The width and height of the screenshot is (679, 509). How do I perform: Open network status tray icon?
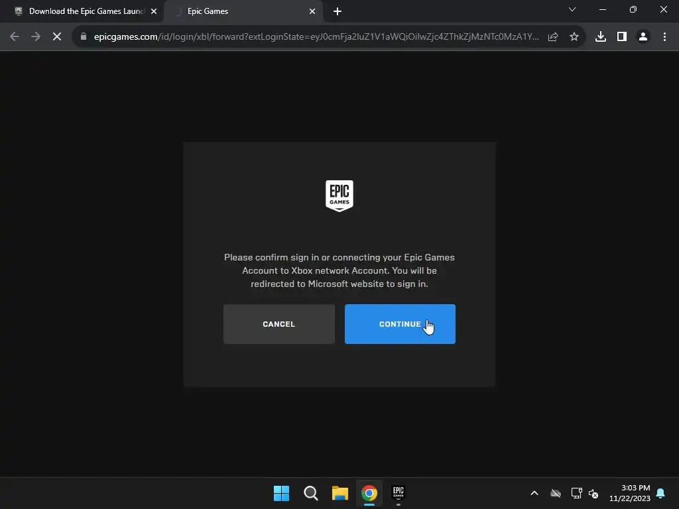[x=576, y=493]
